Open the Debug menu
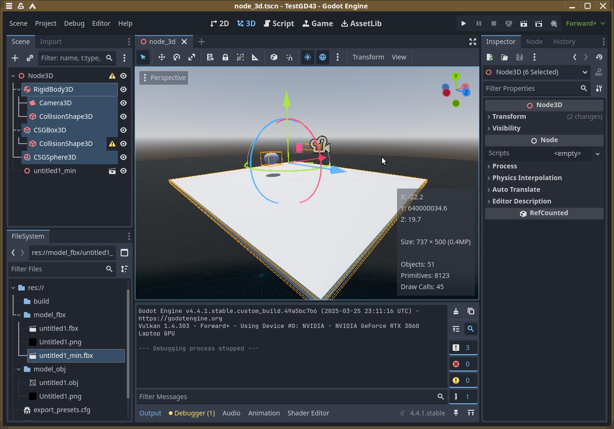 coord(74,23)
